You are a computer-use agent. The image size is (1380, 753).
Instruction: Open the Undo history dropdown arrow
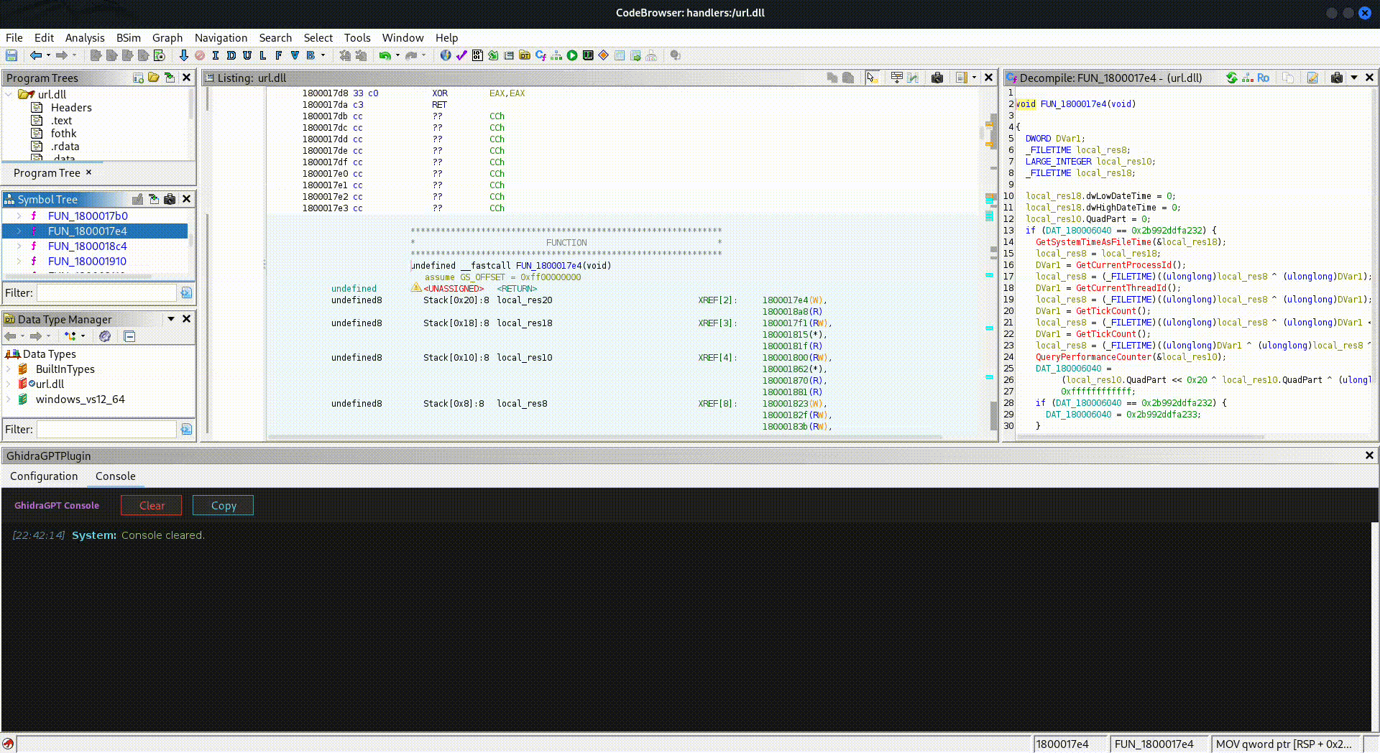[397, 55]
